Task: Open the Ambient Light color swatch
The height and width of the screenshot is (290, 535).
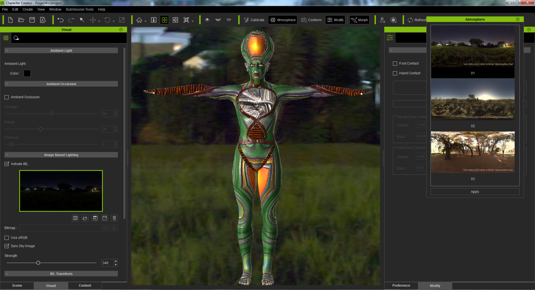Action: pos(27,74)
